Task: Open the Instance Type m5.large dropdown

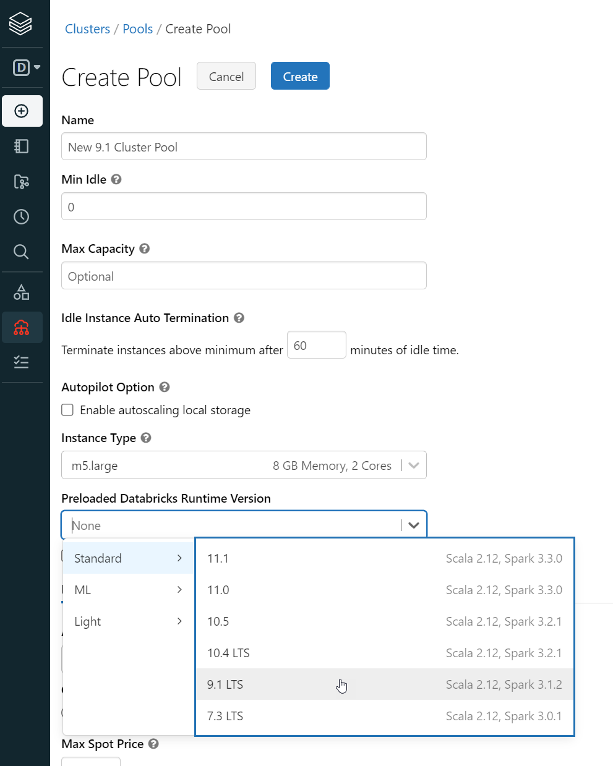Action: (244, 465)
